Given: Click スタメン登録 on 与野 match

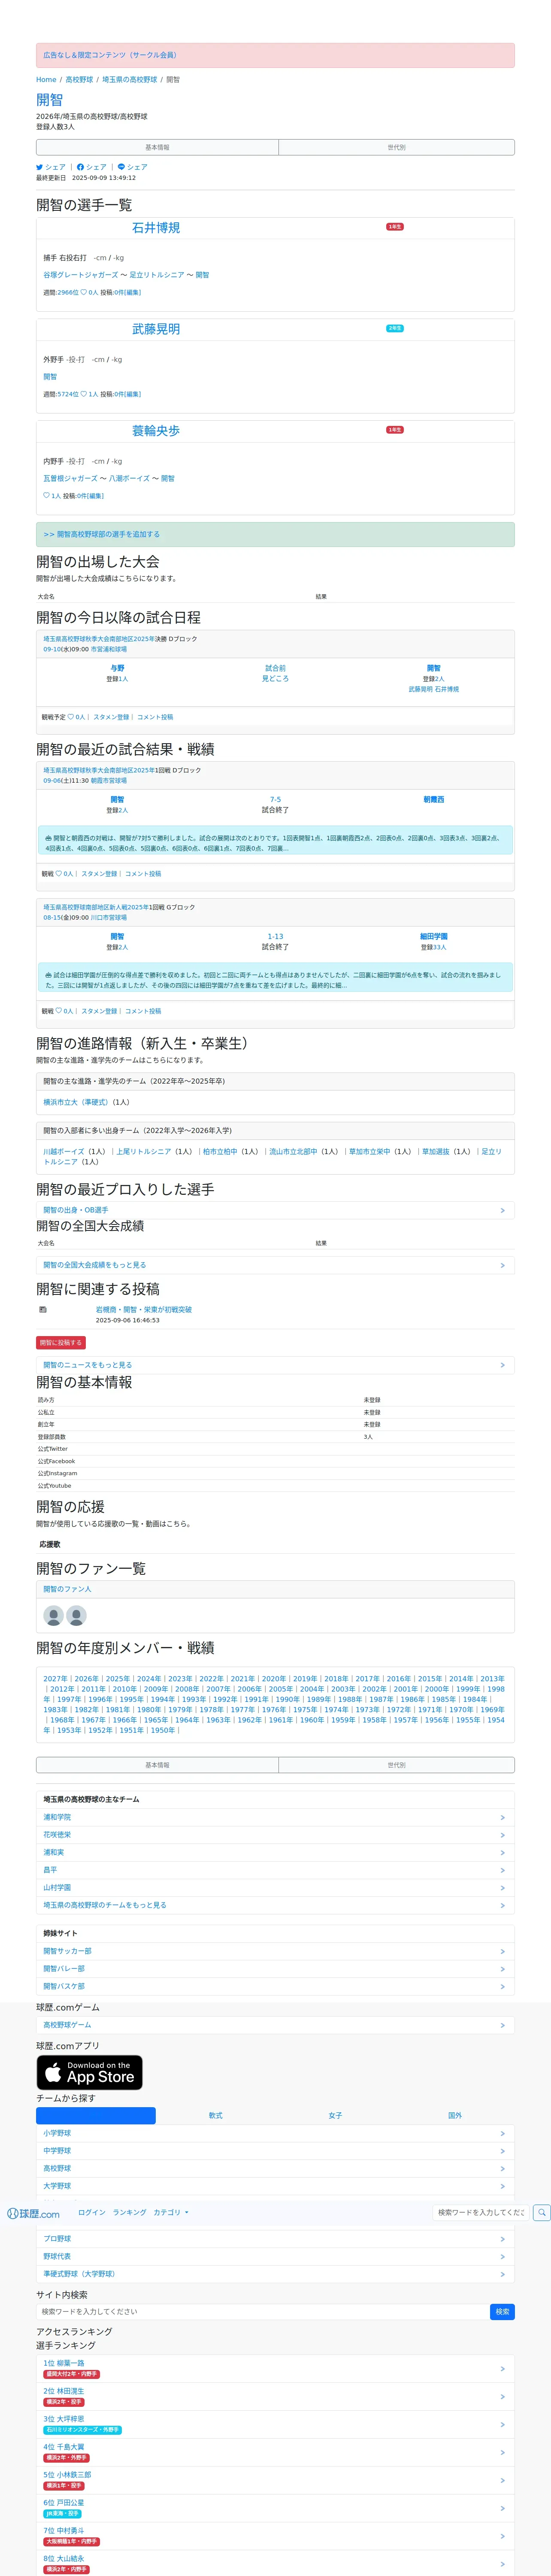Looking at the screenshot, I should 111,717.
